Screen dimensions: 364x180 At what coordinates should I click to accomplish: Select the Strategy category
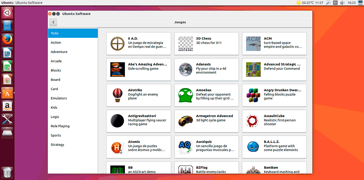point(73,145)
